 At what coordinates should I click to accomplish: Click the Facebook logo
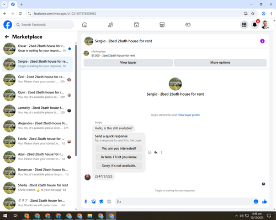tap(8, 25)
